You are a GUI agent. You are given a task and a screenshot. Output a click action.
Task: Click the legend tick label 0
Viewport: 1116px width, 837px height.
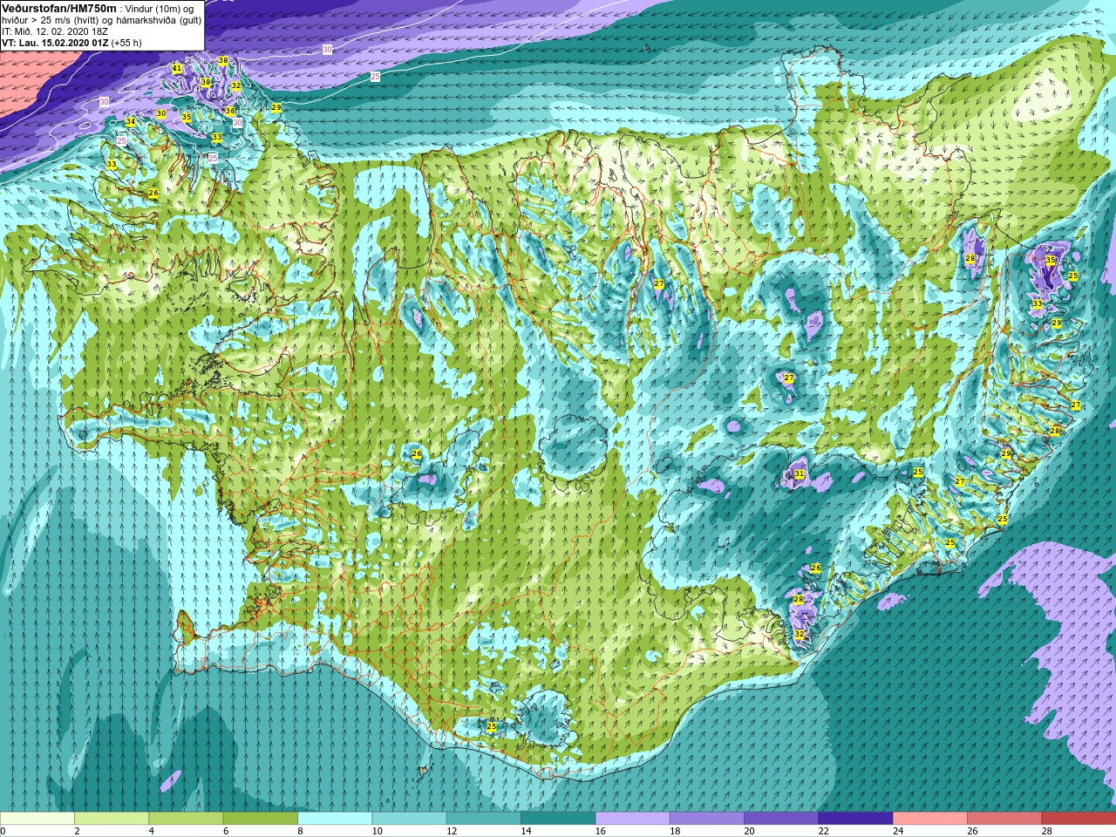click(x=3, y=831)
